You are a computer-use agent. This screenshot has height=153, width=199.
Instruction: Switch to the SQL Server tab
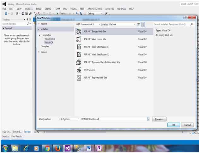[7, 132]
